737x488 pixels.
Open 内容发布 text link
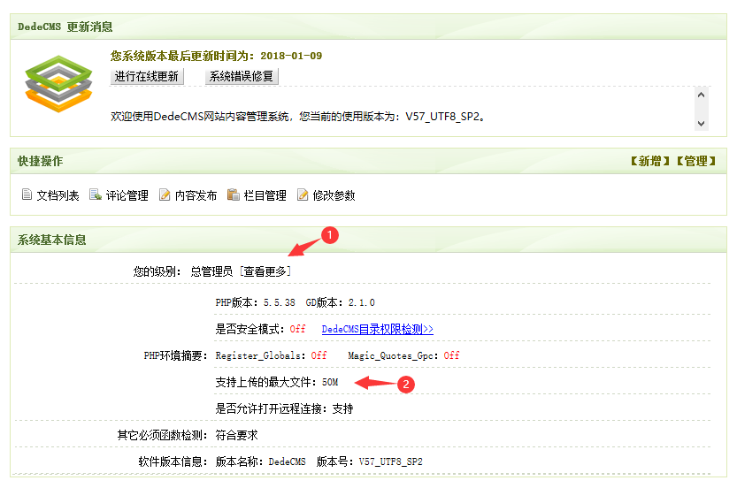pos(196,196)
